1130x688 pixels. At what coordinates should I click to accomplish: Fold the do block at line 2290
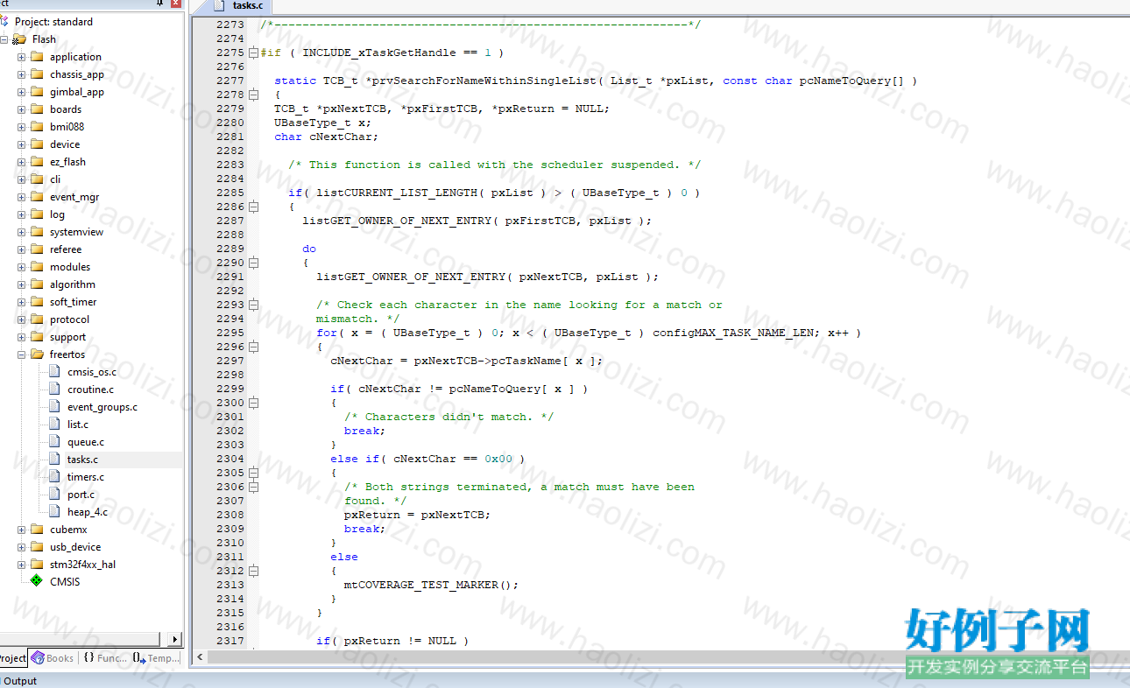[253, 263]
